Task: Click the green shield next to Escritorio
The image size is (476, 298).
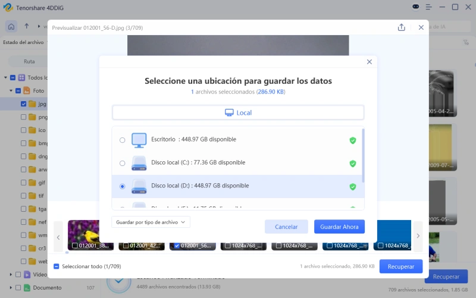Action: click(x=352, y=140)
